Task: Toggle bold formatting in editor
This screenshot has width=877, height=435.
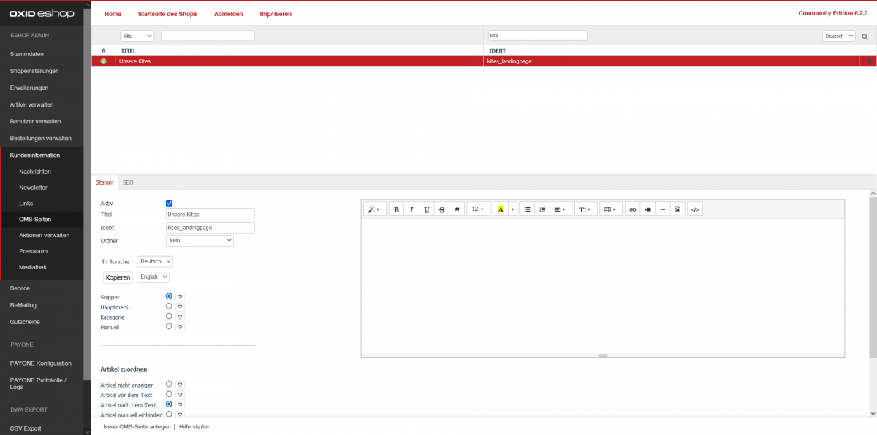Action: tap(396, 209)
